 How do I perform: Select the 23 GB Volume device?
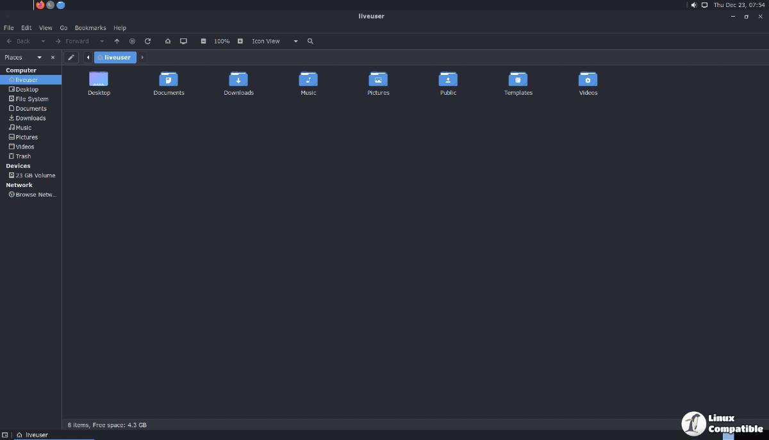pos(35,175)
